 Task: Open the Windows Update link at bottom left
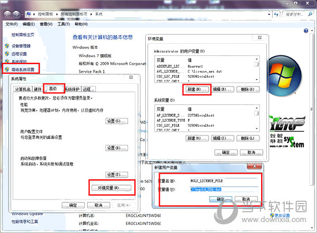[x=27, y=214]
